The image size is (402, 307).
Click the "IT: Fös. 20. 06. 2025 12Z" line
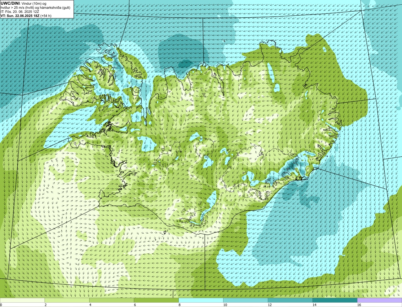(x=20, y=11)
